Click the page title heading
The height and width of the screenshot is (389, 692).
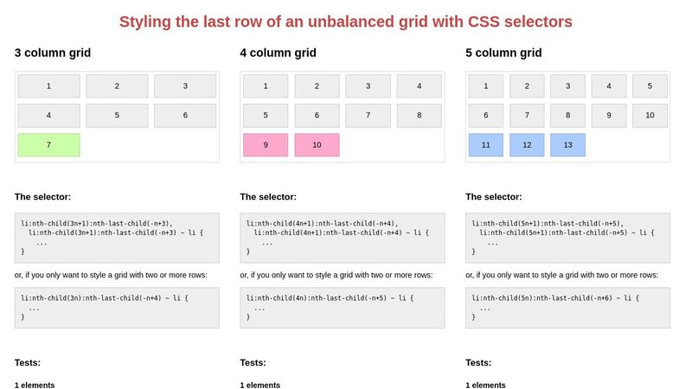345,22
